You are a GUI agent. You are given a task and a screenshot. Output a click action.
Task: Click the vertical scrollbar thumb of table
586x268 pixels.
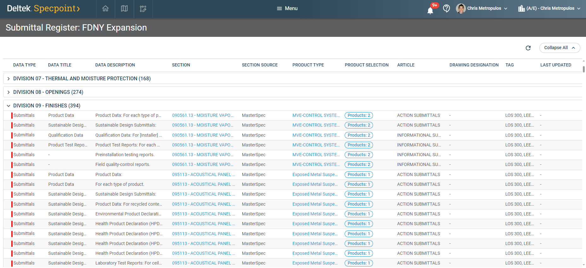tap(584, 69)
